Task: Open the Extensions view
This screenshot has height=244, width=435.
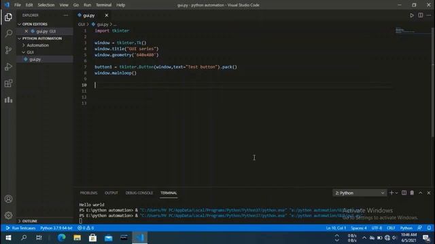Action: 8,83
